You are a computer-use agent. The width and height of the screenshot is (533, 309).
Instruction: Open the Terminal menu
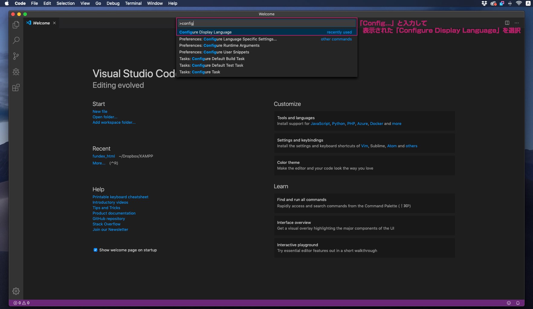pos(133,3)
